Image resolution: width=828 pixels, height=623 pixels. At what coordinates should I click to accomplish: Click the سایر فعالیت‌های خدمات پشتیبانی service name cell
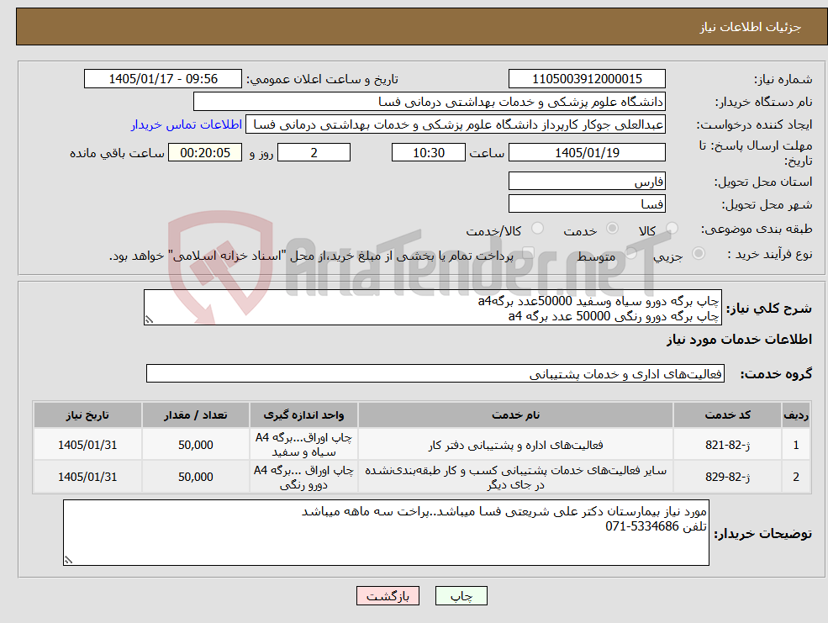point(515,477)
